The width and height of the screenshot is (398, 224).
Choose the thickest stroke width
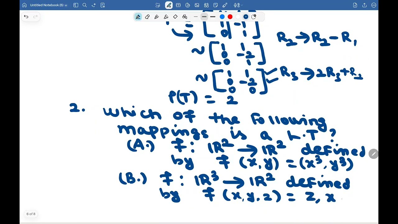pyautogui.click(x=213, y=16)
